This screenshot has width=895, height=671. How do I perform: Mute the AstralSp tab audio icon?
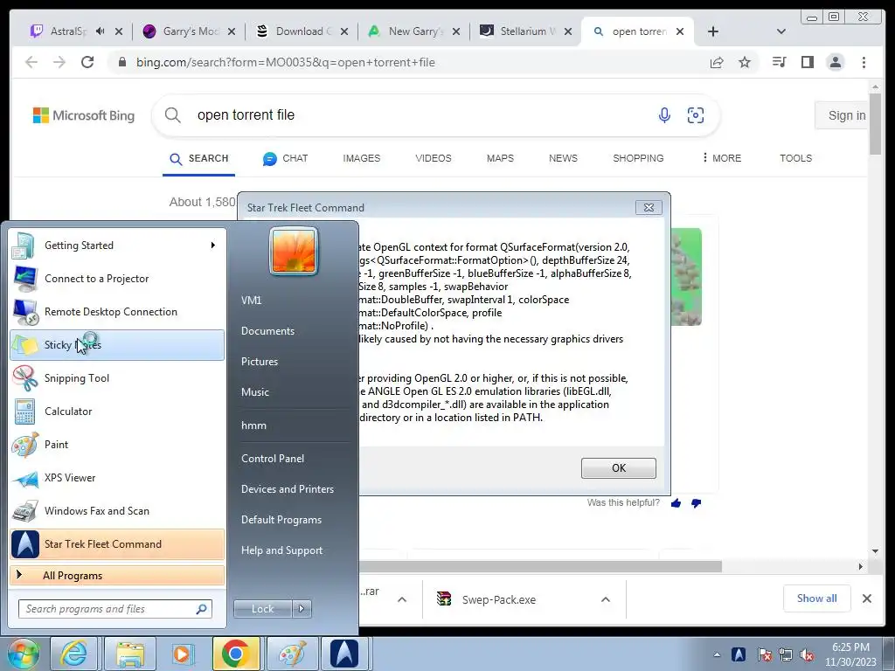pos(101,31)
